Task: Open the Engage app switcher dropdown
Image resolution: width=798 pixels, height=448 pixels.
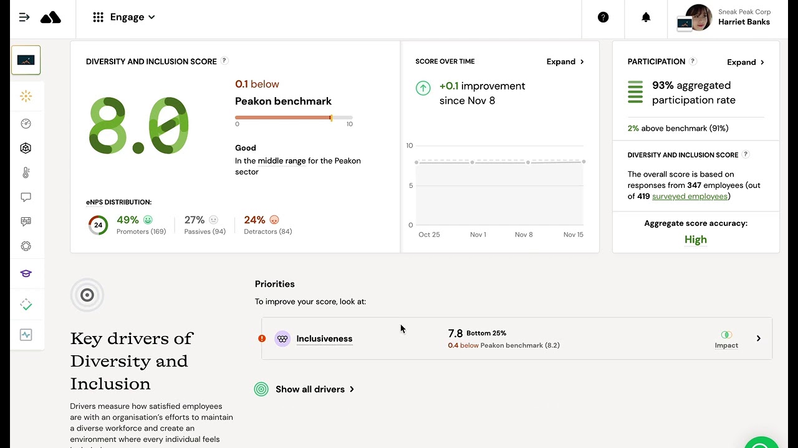Action: 123,17
